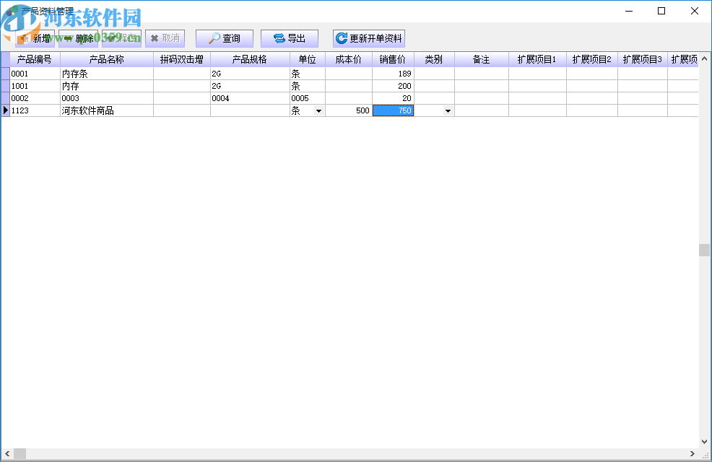Click the horizontal scrollbar left arrow
This screenshot has height=462, width=712.
pos(7,453)
